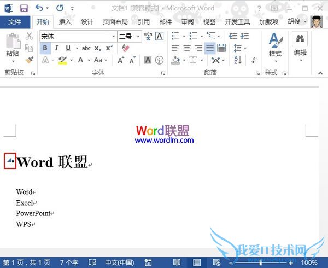328x268 pixels.
Task: Grow font size with the larger A
Action: (121, 60)
